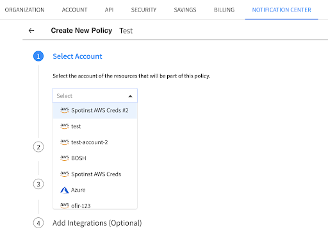Screen dimensions: 328x241
Task: Open the API tab
Action: tap(109, 10)
